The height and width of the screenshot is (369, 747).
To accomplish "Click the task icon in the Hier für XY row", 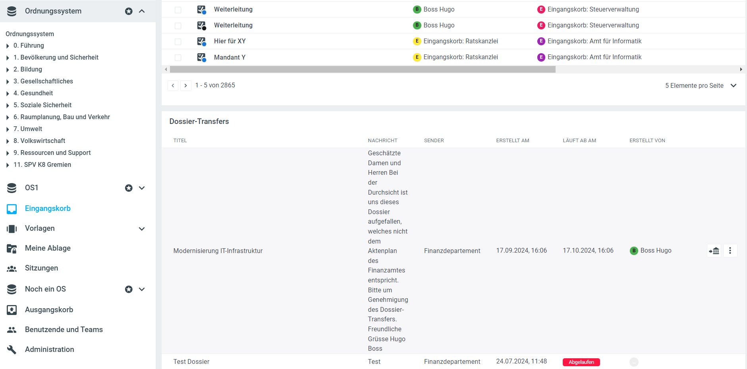I will coord(201,41).
